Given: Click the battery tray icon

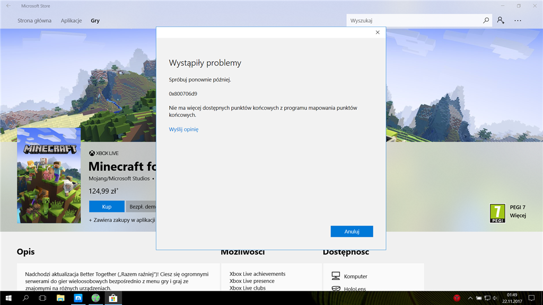Looking at the screenshot, I should tap(479, 298).
